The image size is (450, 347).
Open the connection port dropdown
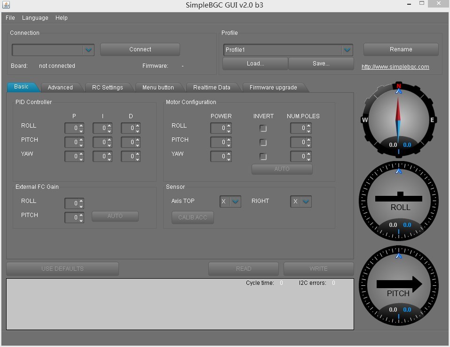(x=88, y=50)
